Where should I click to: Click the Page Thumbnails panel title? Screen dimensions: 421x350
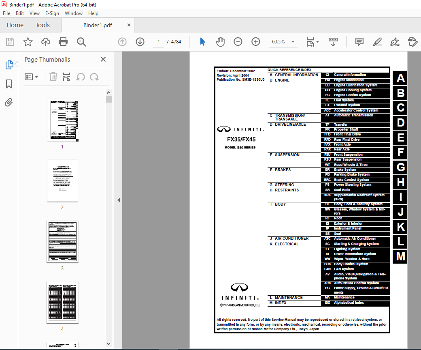[47, 60]
